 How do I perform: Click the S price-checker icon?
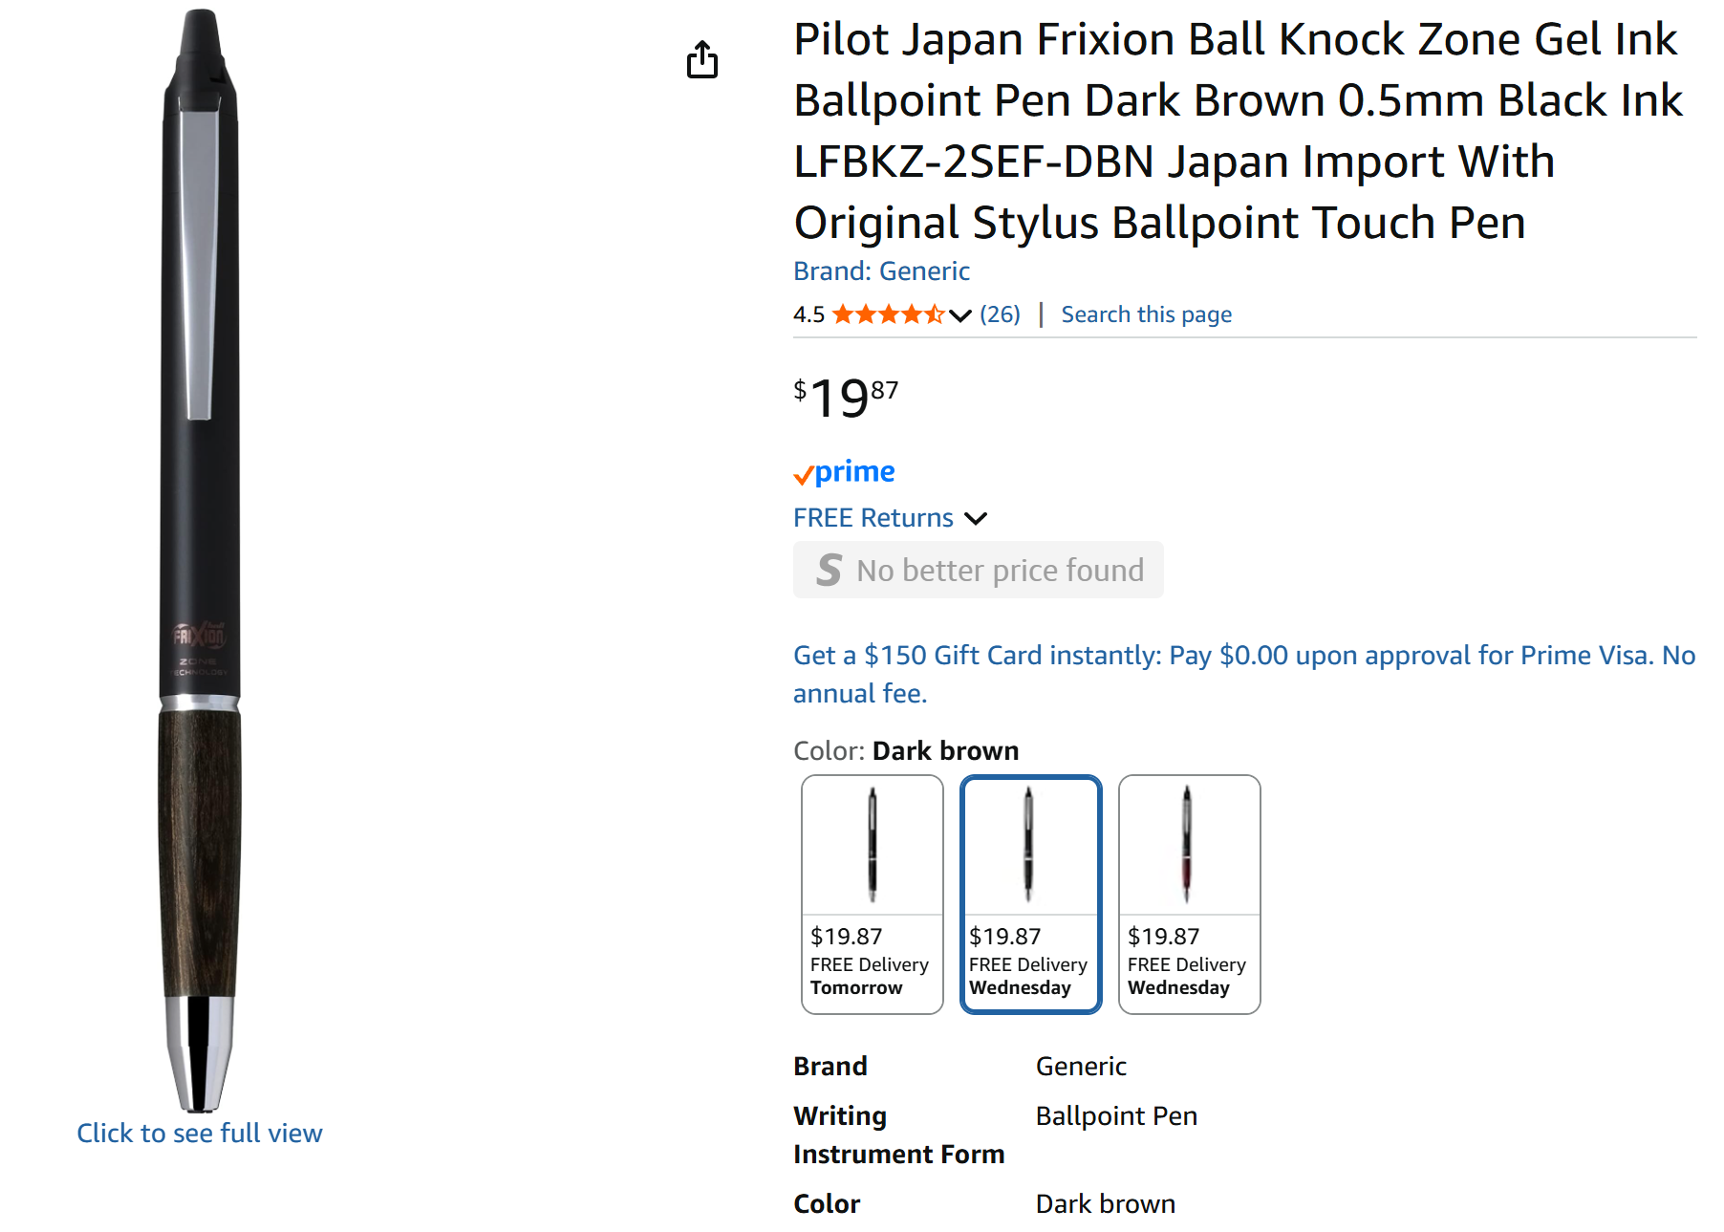[829, 571]
